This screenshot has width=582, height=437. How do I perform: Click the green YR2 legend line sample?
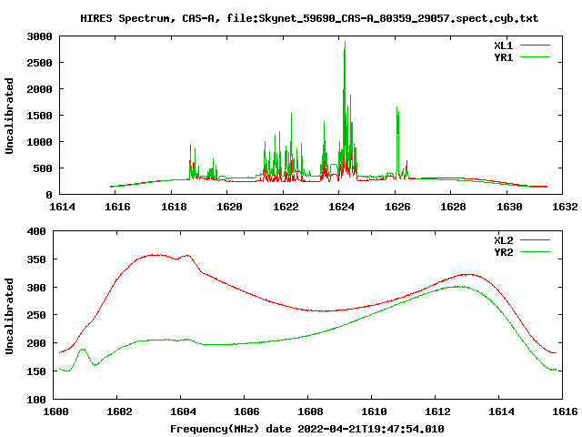pyautogui.click(x=535, y=252)
